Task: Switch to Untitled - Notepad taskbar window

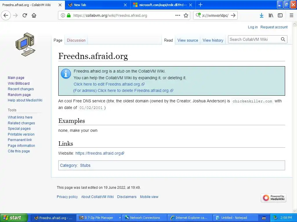Action: pyautogui.click(x=236, y=218)
